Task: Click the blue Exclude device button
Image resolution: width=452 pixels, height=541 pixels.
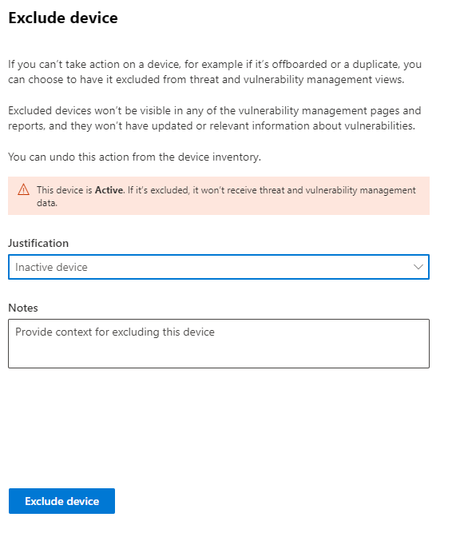Action: click(x=61, y=501)
